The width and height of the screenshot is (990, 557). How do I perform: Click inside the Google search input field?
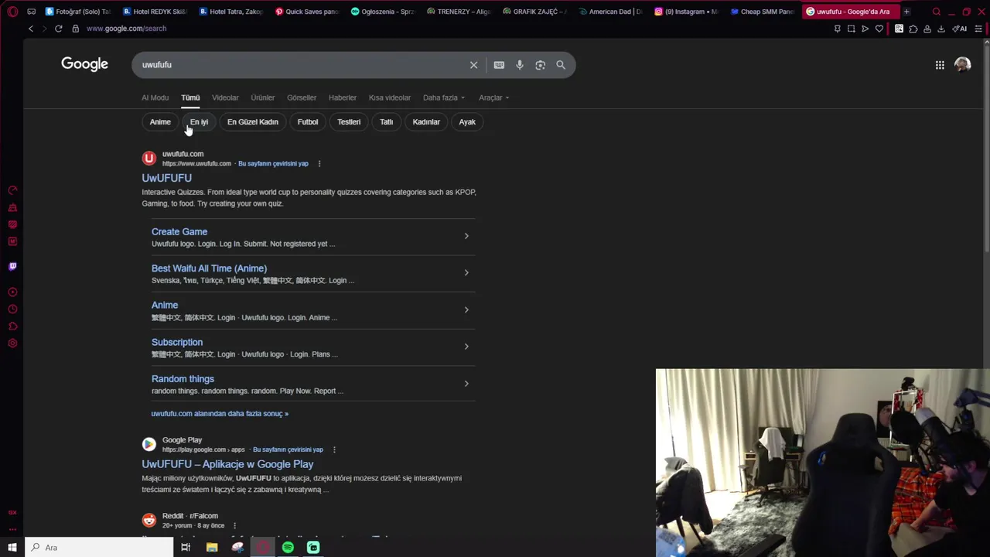click(302, 65)
